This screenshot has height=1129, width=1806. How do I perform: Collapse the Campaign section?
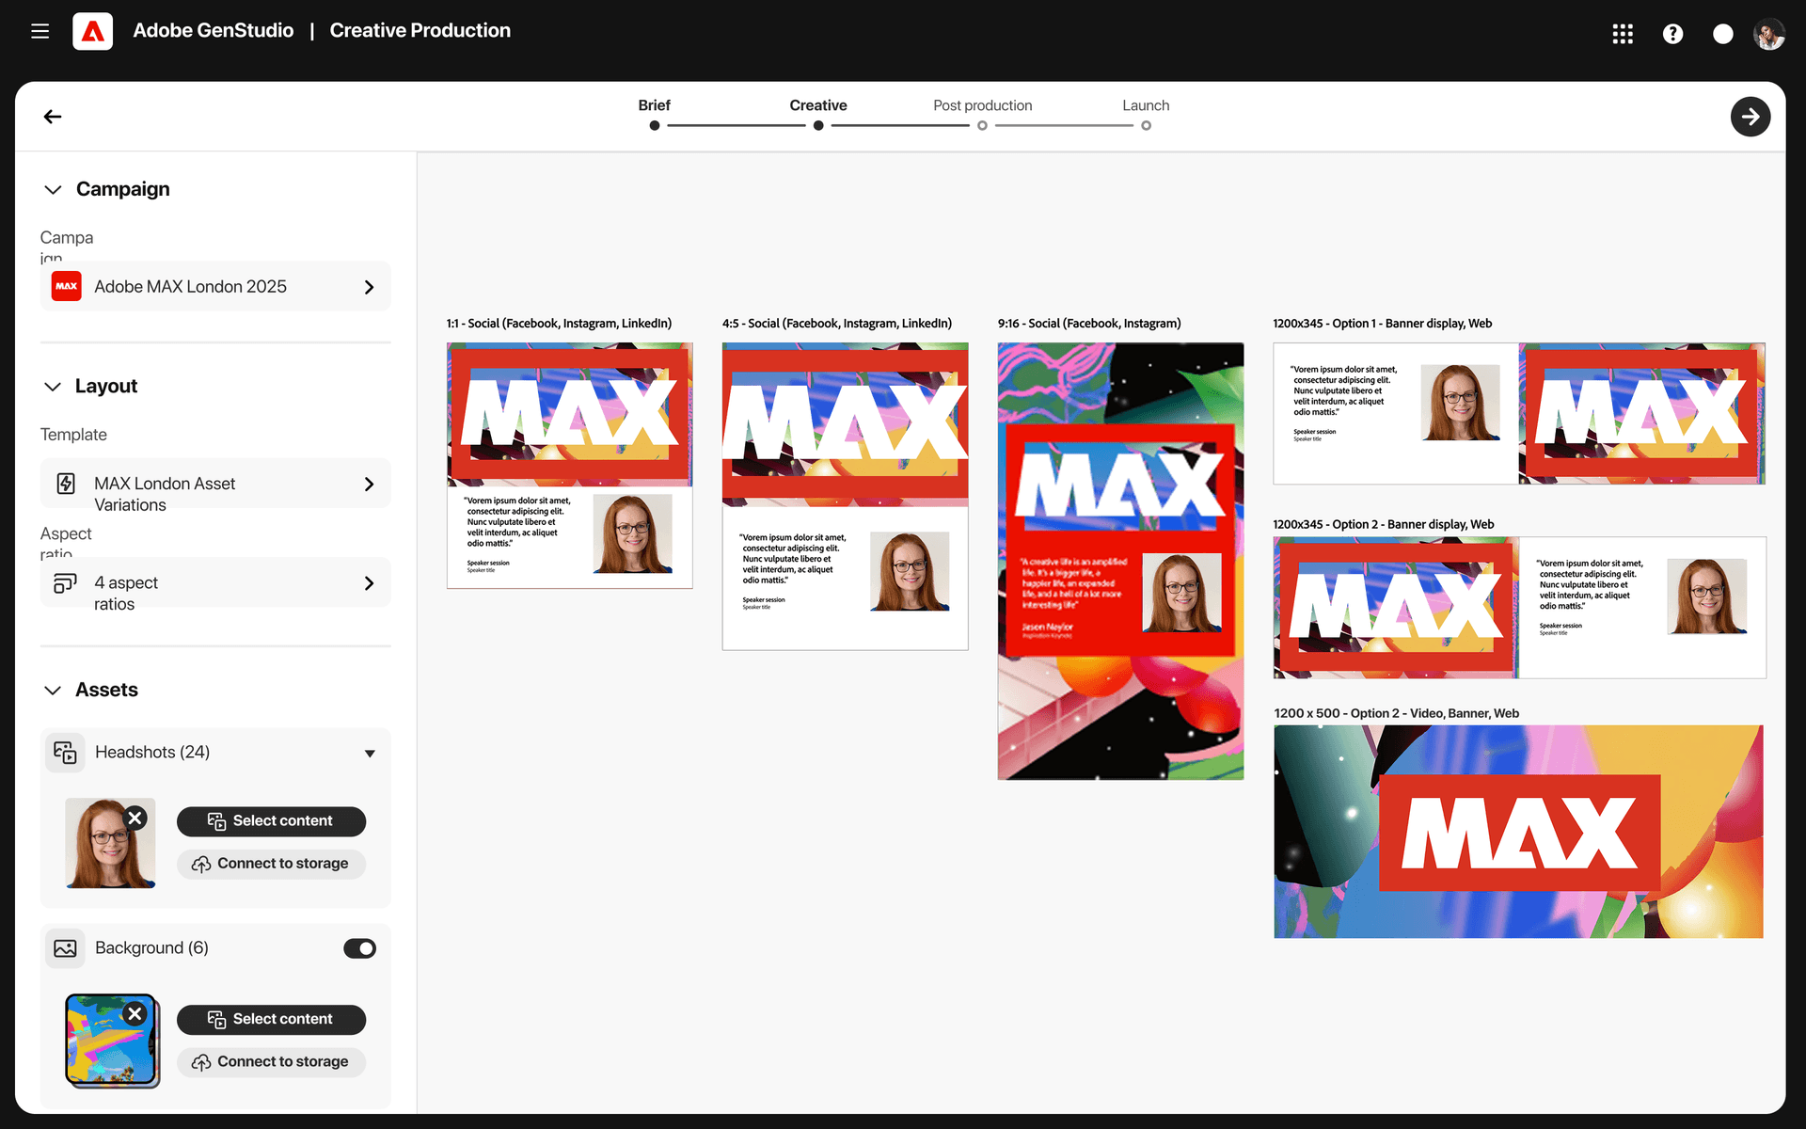coord(53,190)
